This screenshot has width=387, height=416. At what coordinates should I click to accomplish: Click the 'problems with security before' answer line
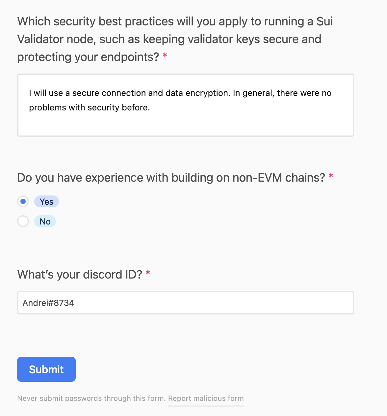[x=89, y=107]
